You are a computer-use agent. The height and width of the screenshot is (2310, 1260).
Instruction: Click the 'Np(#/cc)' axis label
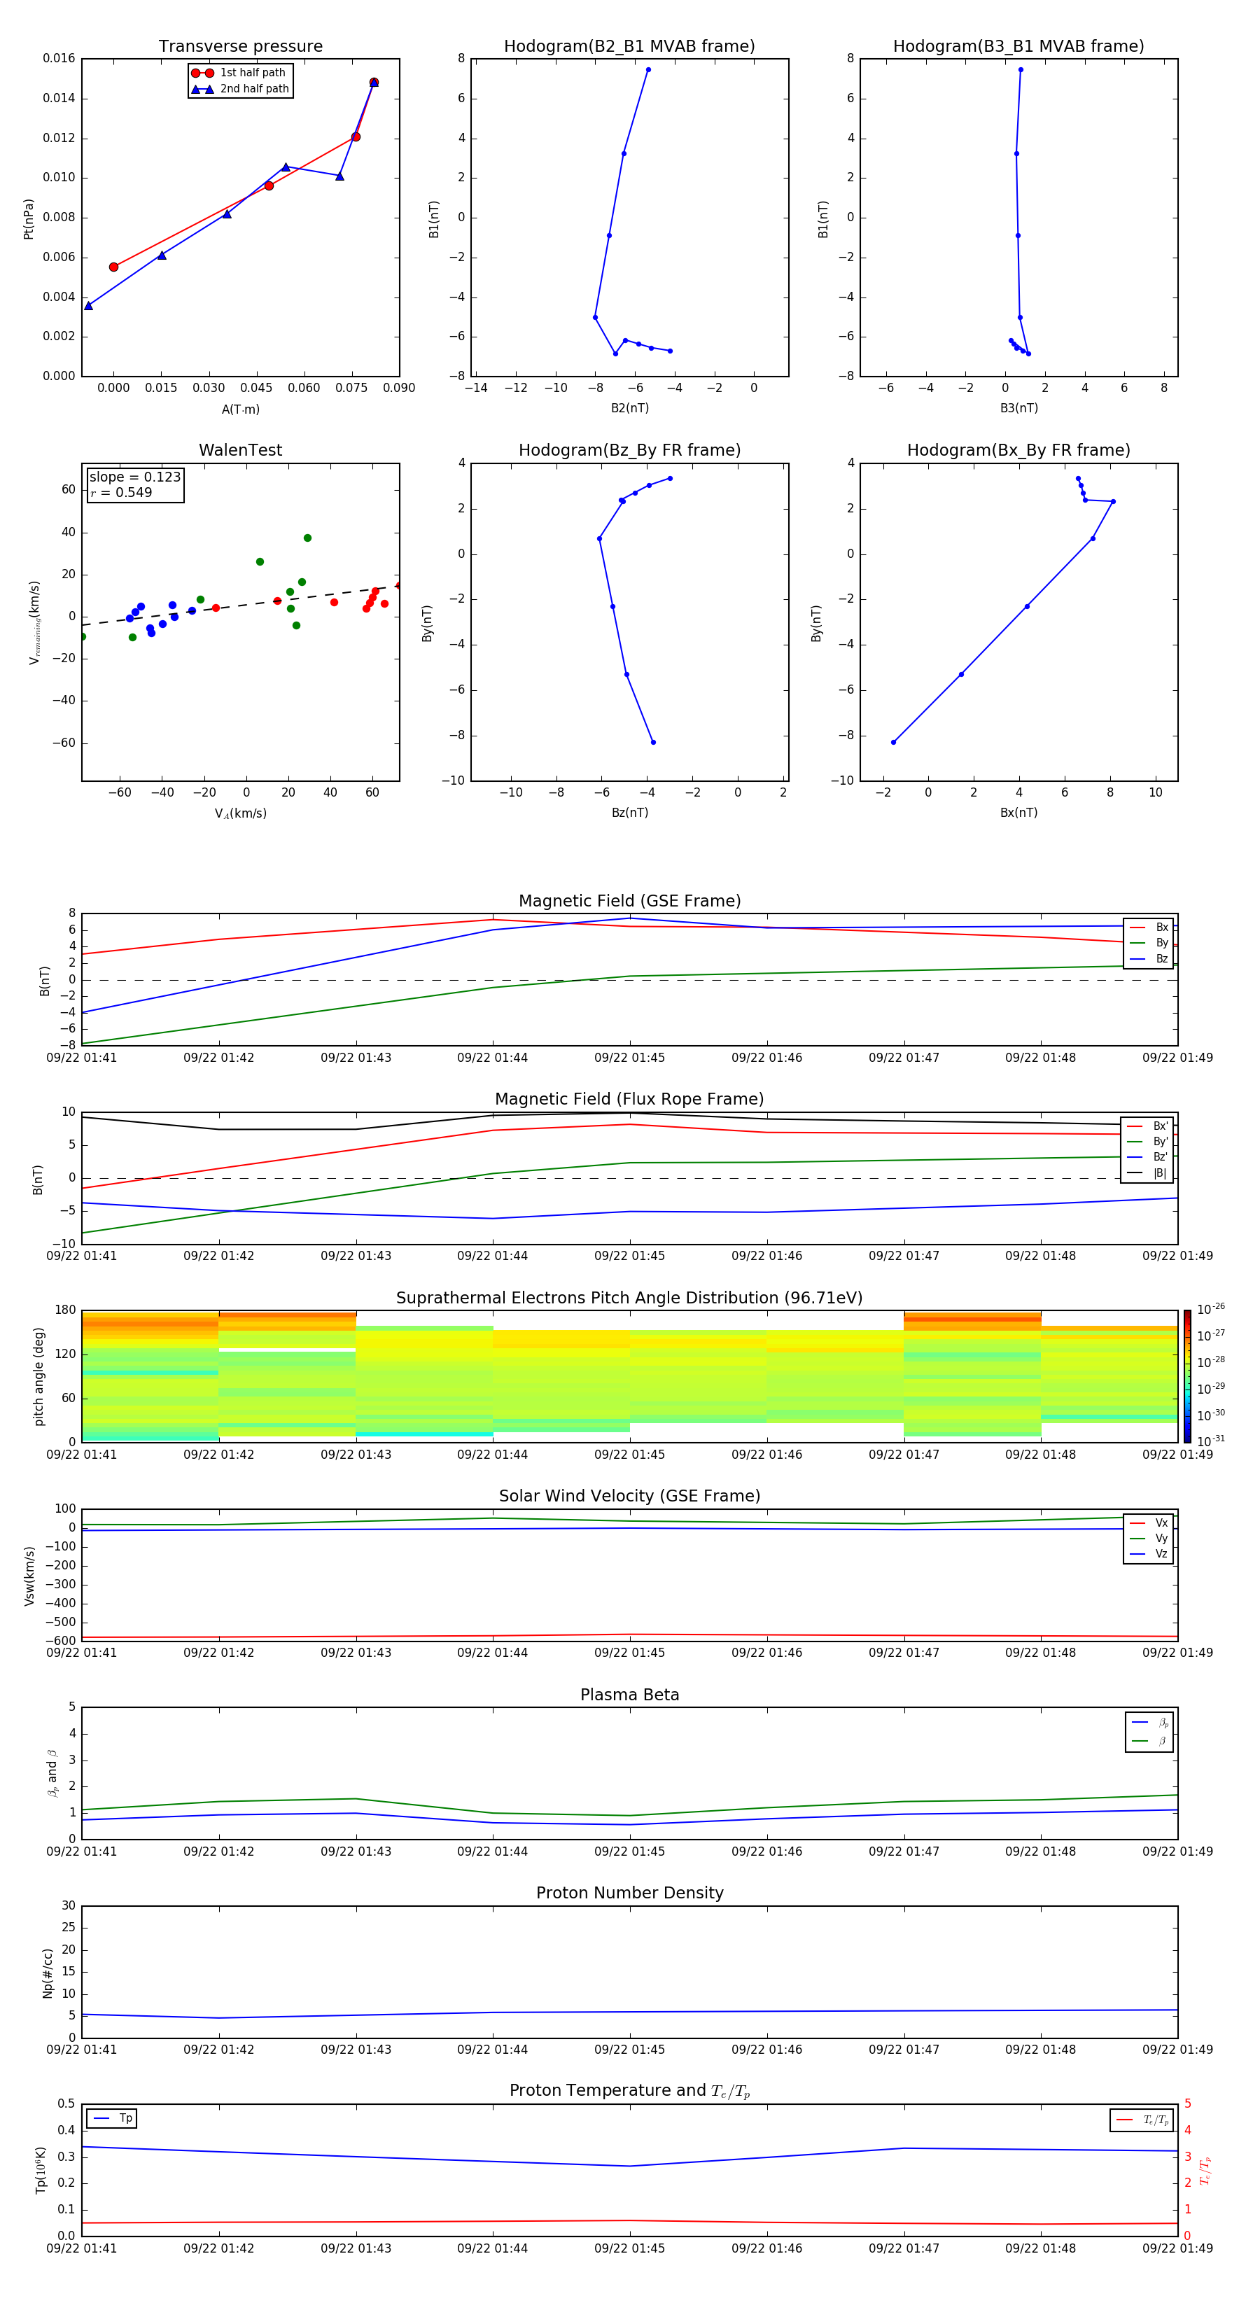[x=48, y=1972]
